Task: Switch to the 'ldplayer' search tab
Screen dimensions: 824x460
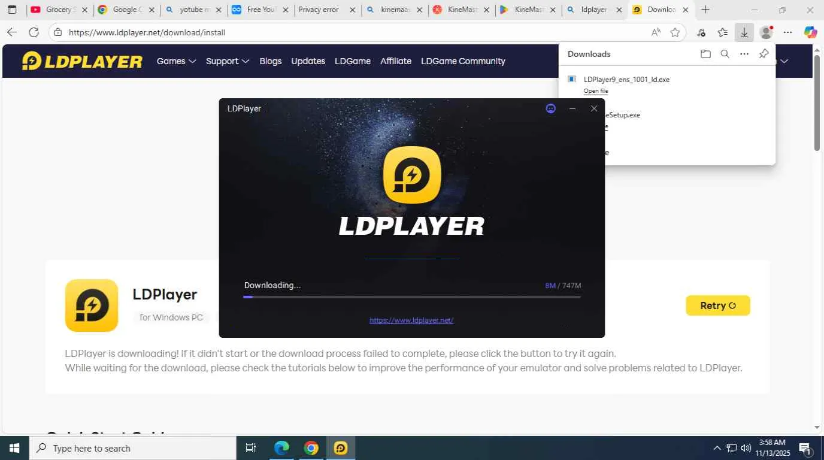Action: pyautogui.click(x=595, y=10)
